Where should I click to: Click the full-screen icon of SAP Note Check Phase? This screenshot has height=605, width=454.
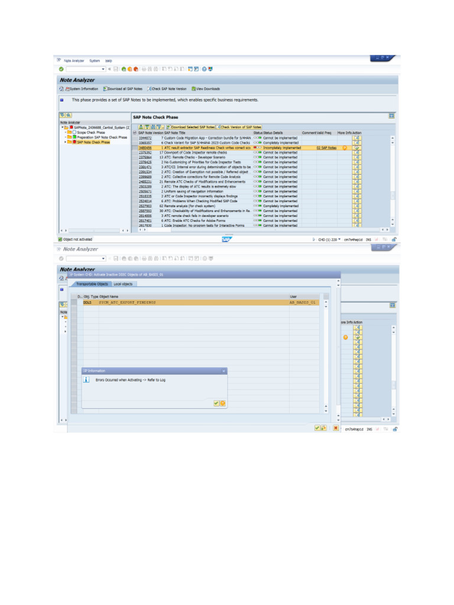point(391,116)
